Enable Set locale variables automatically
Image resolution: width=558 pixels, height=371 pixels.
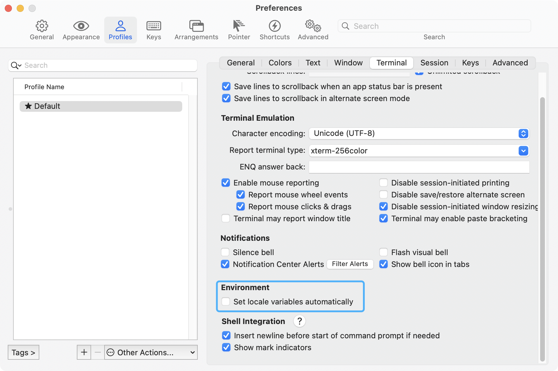pos(226,301)
